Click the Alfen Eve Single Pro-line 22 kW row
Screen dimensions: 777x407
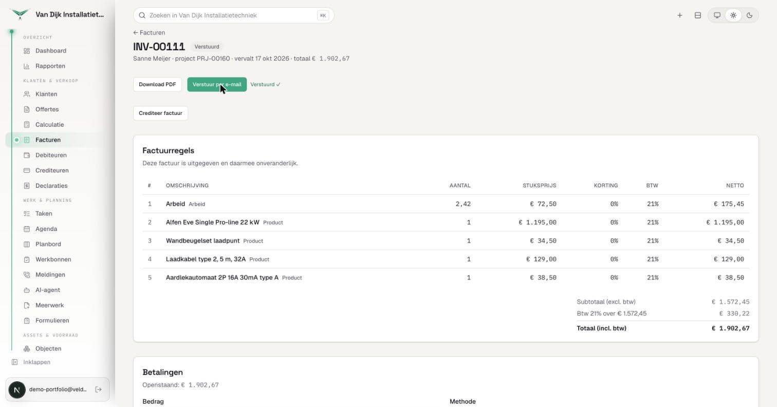(x=446, y=223)
